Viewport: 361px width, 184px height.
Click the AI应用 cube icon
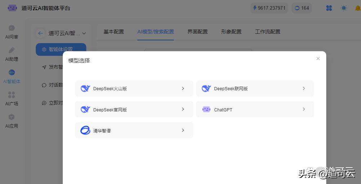click(x=12, y=117)
